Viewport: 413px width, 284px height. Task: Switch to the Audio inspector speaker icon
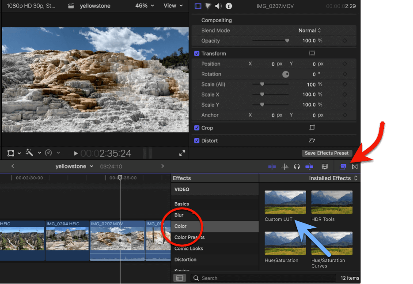218,6
